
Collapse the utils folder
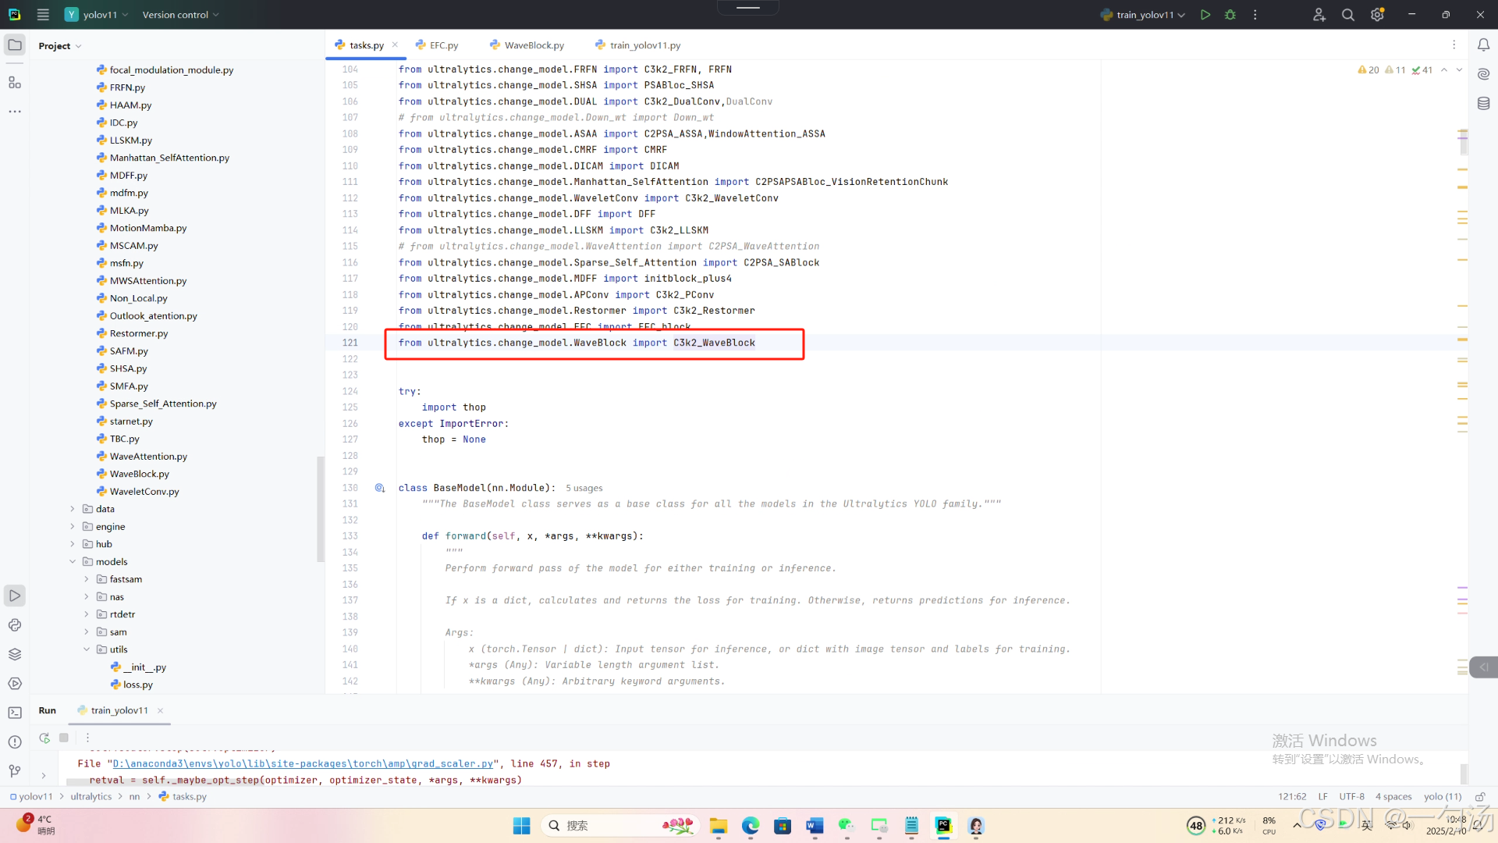click(87, 649)
